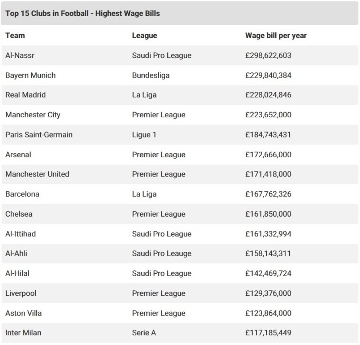
Task: Select the Al-Ittihad team cell
Action: click(x=21, y=234)
